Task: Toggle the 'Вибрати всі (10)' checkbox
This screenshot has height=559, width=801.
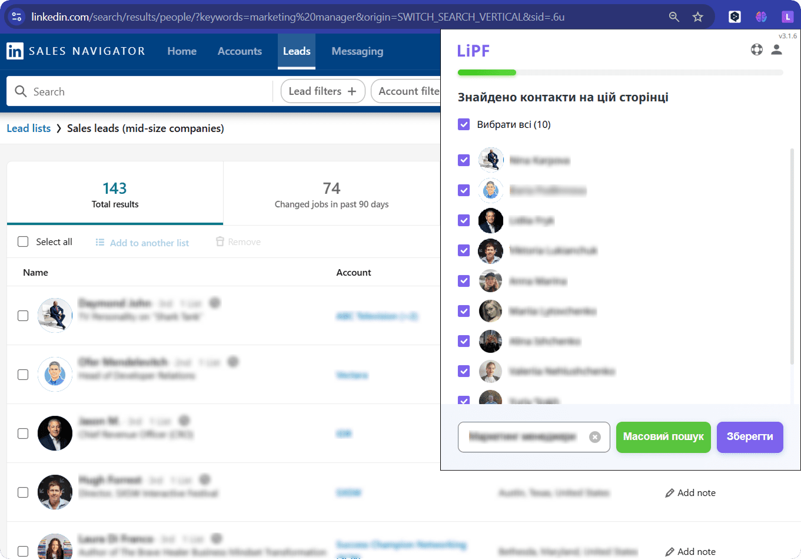Action: (464, 124)
